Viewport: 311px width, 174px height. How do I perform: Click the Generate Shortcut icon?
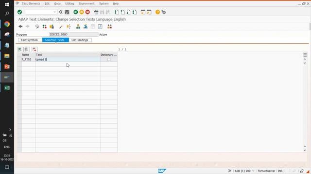coord(149,12)
